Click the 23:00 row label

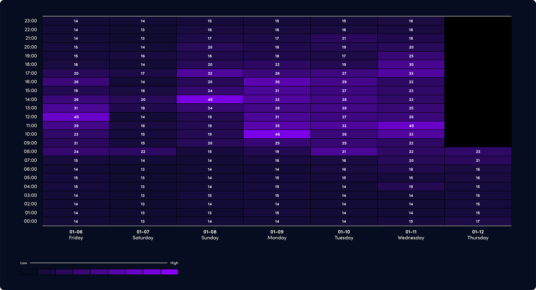(30, 21)
